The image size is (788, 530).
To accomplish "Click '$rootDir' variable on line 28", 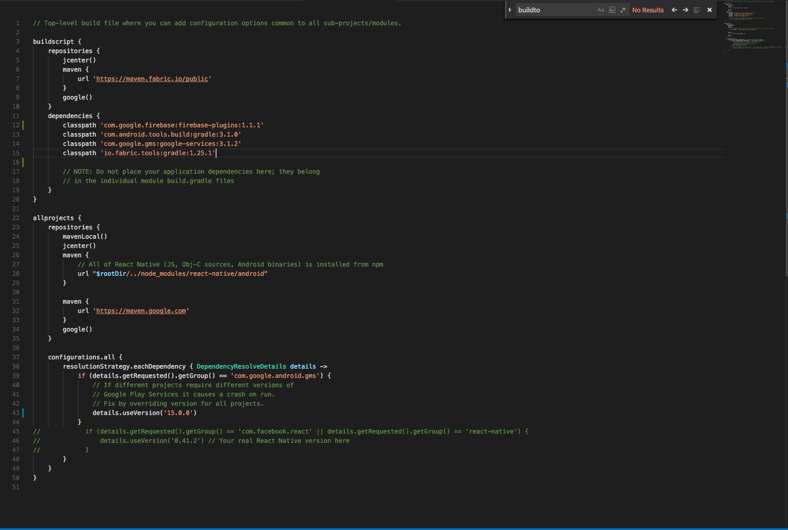I will 111,274.
